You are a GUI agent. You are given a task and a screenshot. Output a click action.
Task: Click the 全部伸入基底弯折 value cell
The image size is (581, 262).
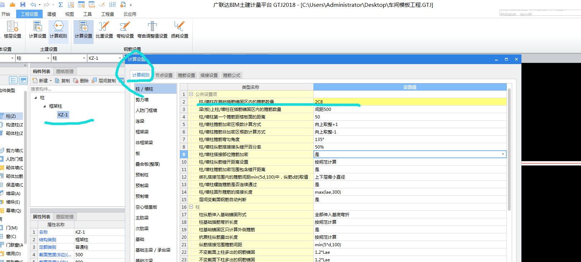click(x=410, y=214)
